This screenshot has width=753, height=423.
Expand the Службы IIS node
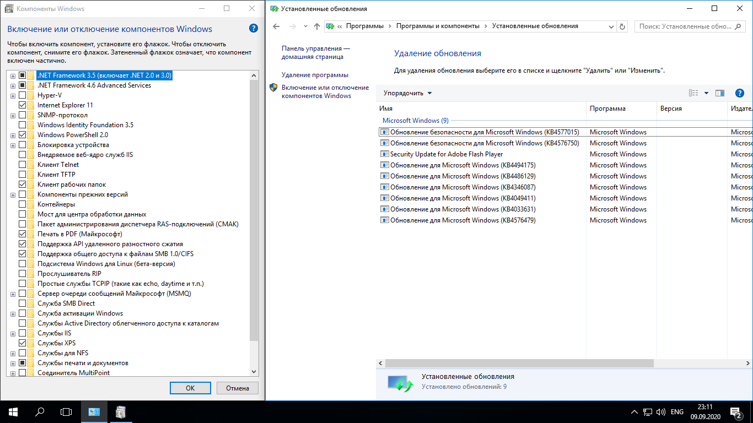[13, 333]
